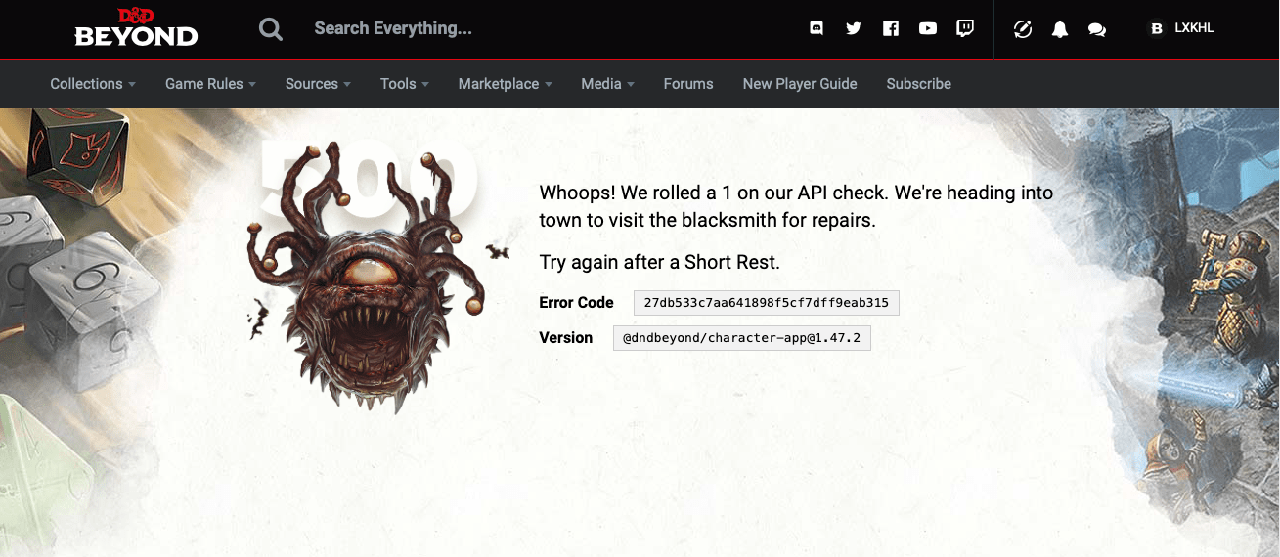Expand the Media menu
Viewport: 1280px width, 557px height.
(x=607, y=84)
